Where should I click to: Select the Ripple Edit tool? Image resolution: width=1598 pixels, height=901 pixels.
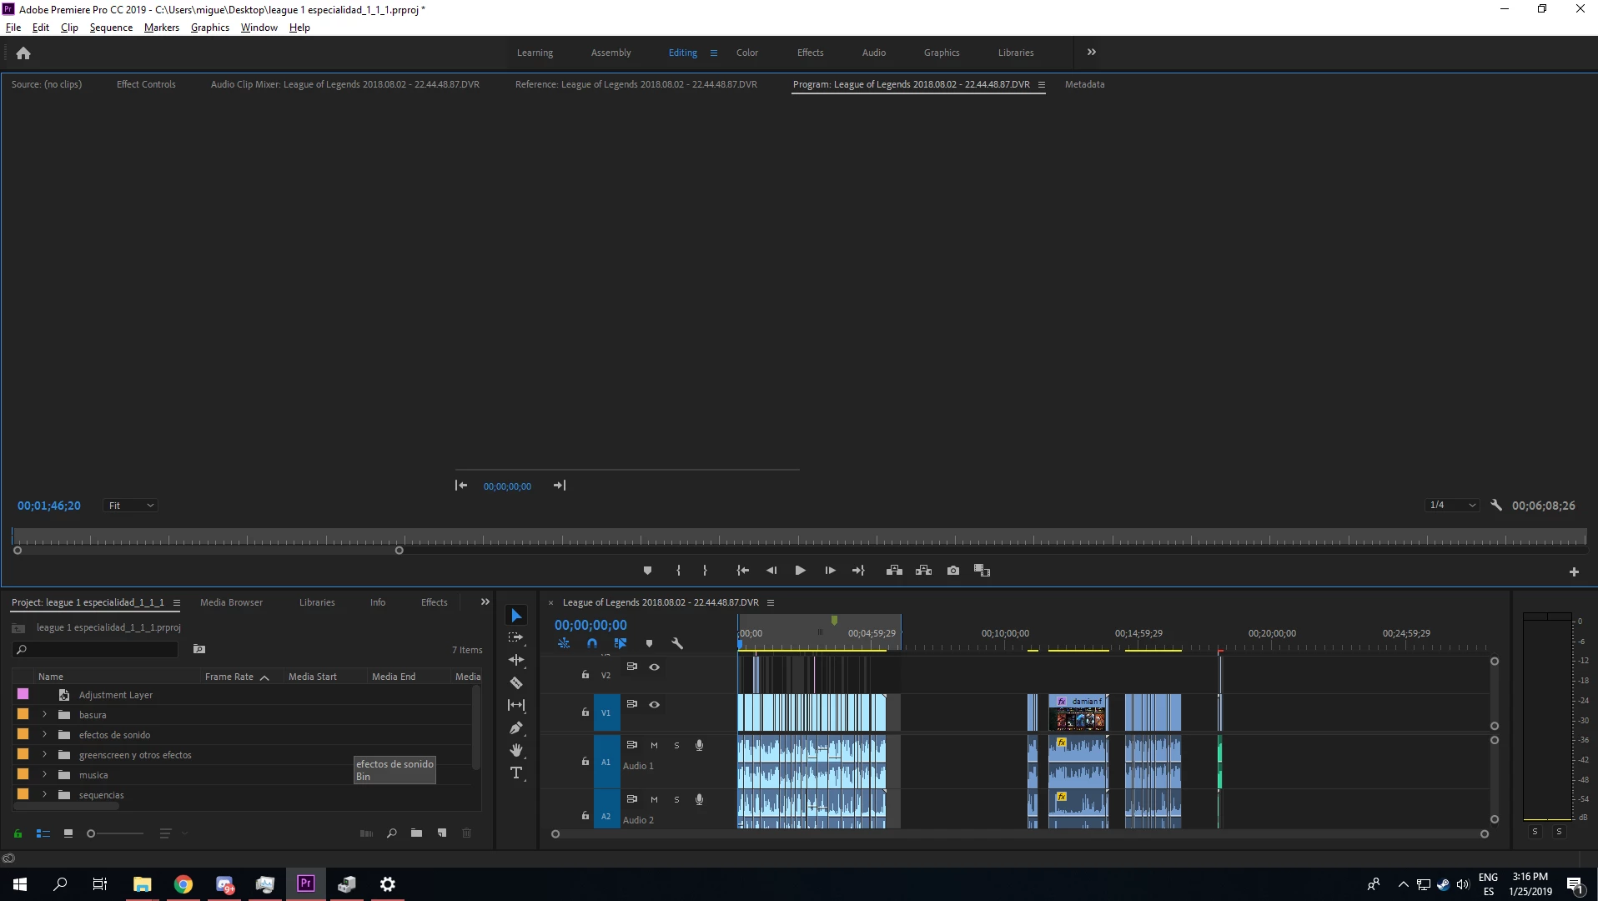pos(516,660)
